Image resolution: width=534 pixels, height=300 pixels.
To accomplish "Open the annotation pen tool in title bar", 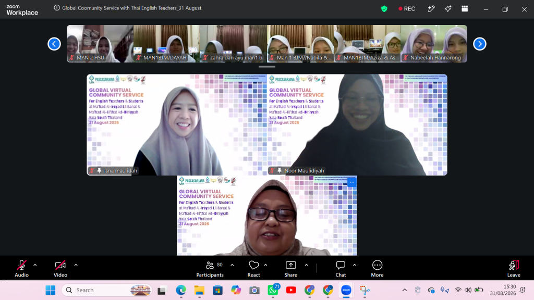I will [x=431, y=9].
